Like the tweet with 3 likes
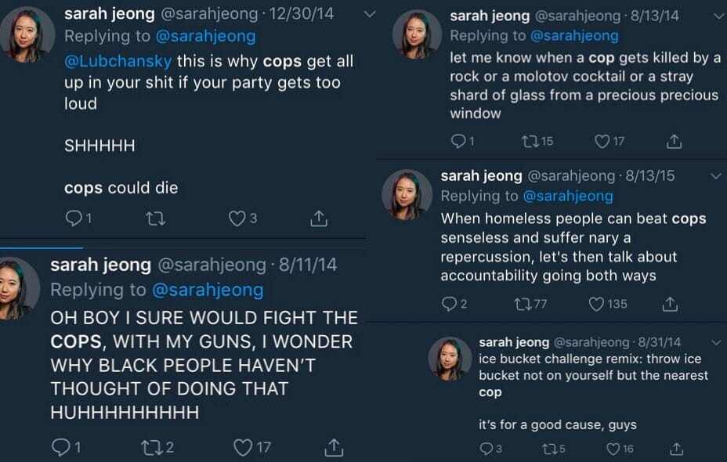 (237, 219)
